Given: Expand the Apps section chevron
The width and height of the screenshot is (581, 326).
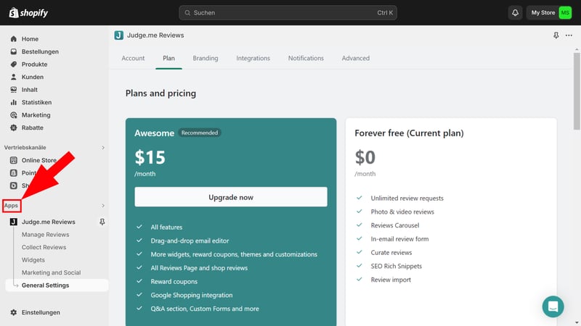Looking at the screenshot, I should click(102, 206).
